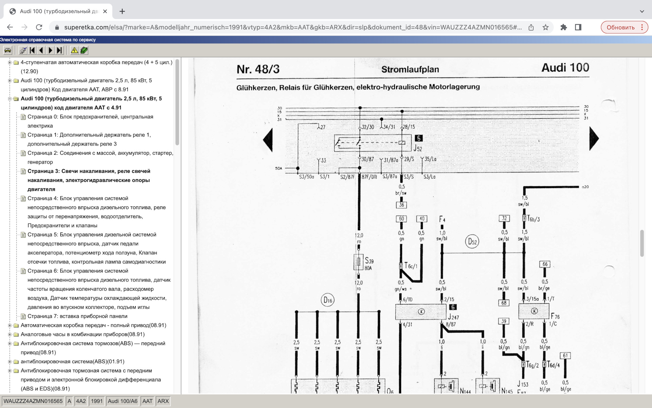Click the S39 80A fuse symbol
Screen dimensions: 652x408
point(358,262)
